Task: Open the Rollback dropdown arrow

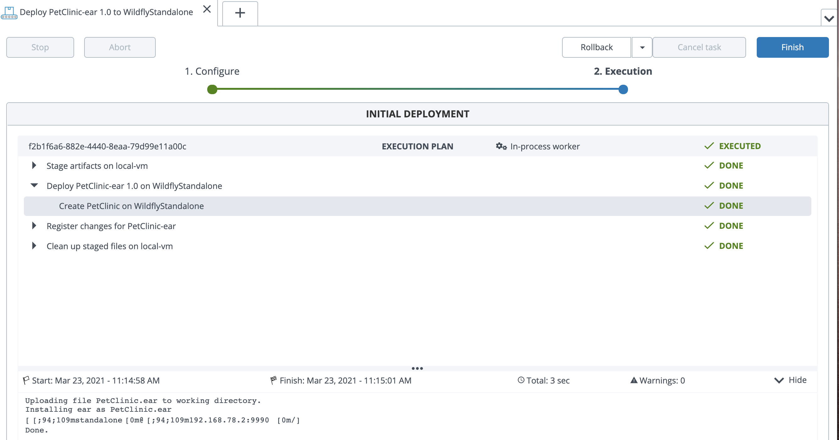Action: 642,47
